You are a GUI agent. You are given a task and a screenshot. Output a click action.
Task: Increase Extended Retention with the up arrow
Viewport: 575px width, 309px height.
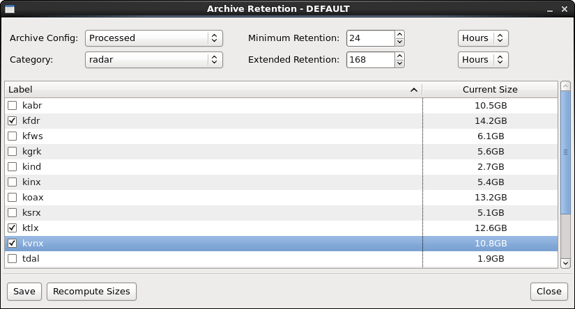[x=400, y=56]
